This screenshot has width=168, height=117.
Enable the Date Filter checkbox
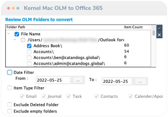pyautogui.click(x=10, y=72)
